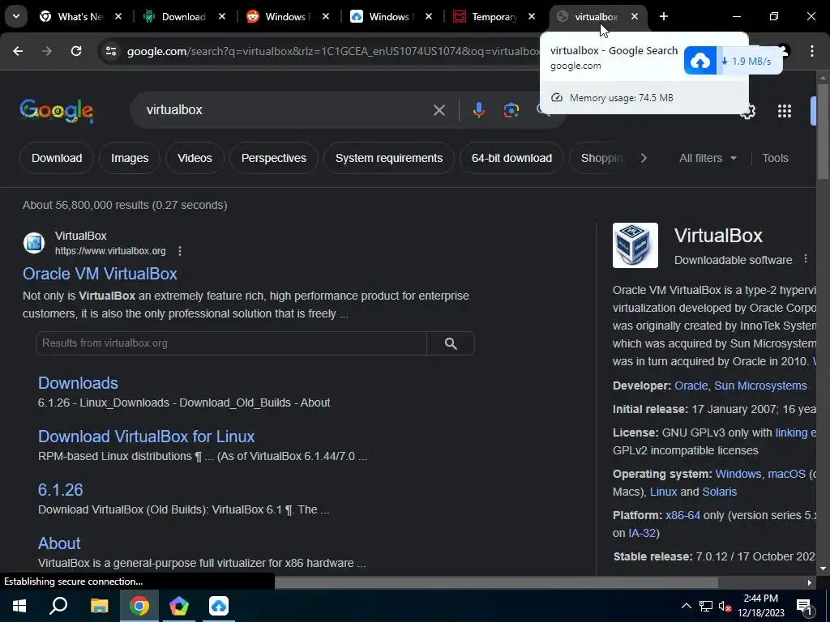View site information icon in address bar
830x622 pixels.
point(111,51)
